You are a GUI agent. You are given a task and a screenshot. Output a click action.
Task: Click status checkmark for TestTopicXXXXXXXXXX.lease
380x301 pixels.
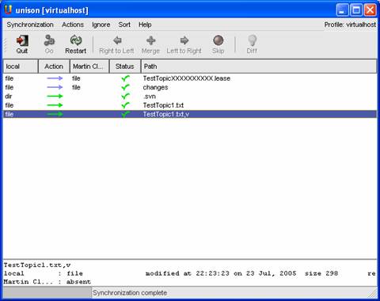125,78
